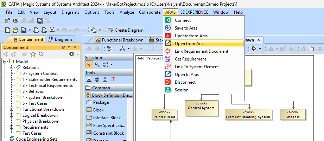Expand the Functional Breakdown tree node
The height and width of the screenshot is (141, 324).
click(11, 109)
